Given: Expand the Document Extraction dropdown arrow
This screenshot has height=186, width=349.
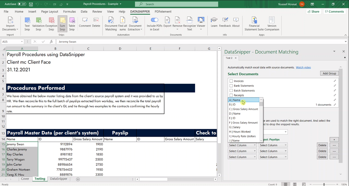Looking at the screenshot, I should point(141,29).
